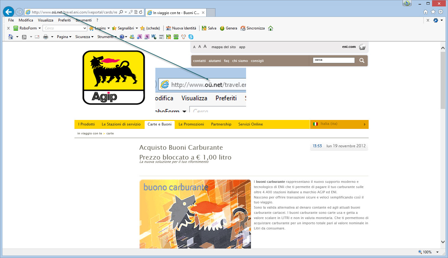
Task: Expand the RoboForm Cerca combo box
Action: pyautogui.click(x=85, y=28)
